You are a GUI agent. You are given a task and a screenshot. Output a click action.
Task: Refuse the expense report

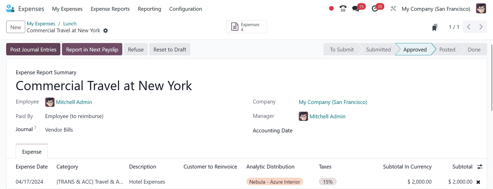coord(136,49)
